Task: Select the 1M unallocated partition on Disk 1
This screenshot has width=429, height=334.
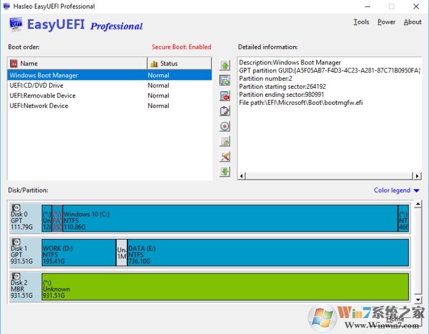Action: coord(122,252)
